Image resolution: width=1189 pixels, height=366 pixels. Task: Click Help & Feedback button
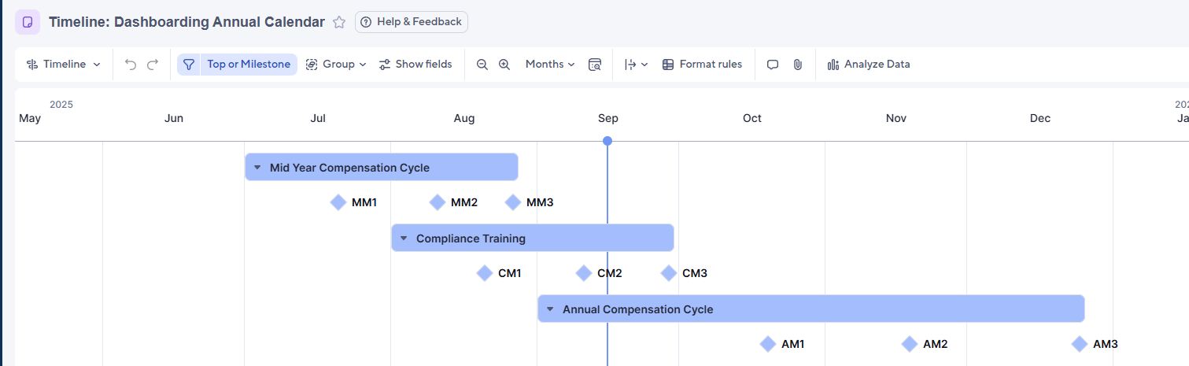[x=411, y=22]
